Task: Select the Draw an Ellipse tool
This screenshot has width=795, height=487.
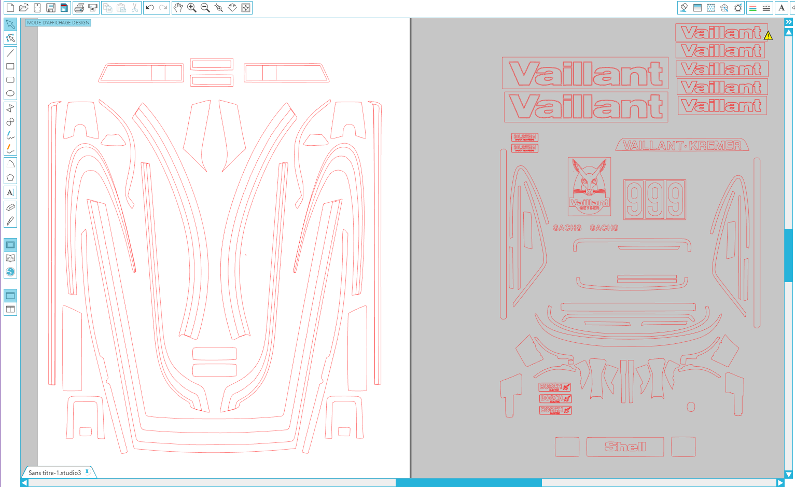Action: coord(10,93)
